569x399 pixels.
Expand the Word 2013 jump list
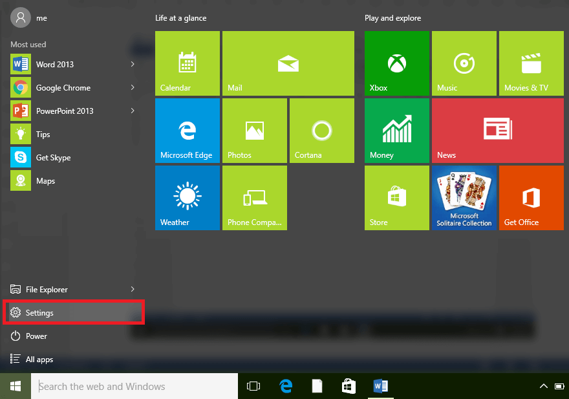132,64
